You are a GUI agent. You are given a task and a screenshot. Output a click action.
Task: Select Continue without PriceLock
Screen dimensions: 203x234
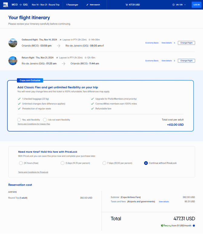[146, 163]
